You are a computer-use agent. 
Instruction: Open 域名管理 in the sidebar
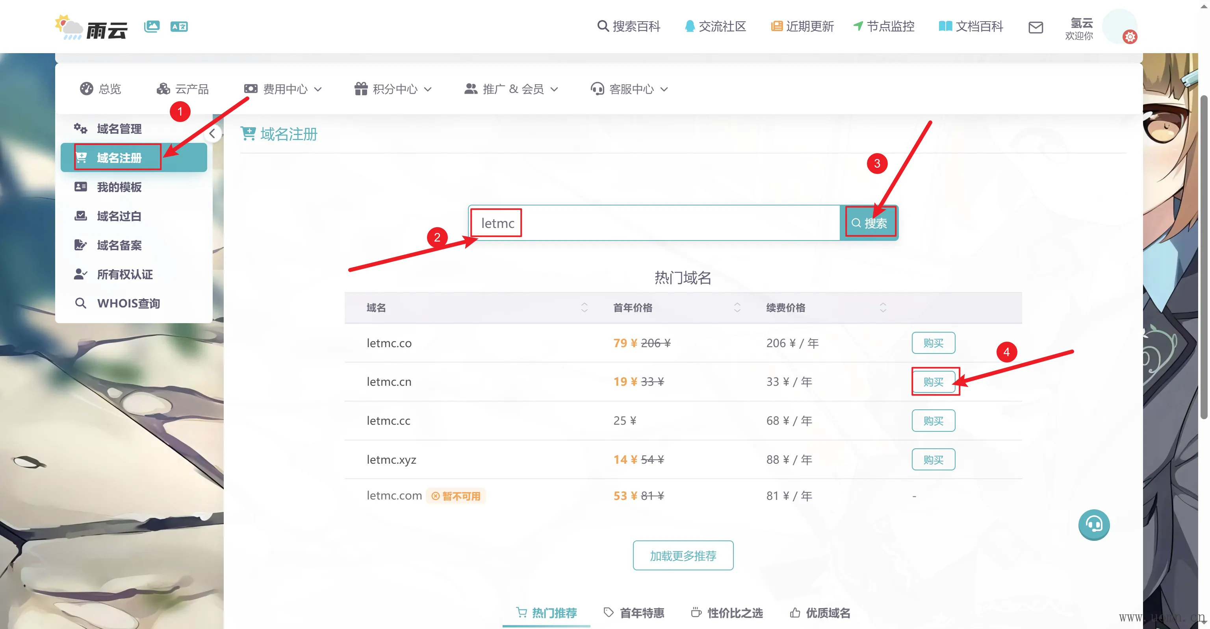tap(119, 129)
